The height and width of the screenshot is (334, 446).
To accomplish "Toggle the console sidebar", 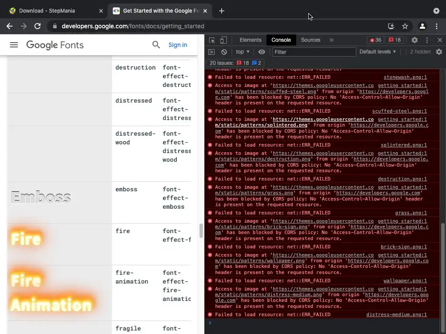I will pos(211,52).
